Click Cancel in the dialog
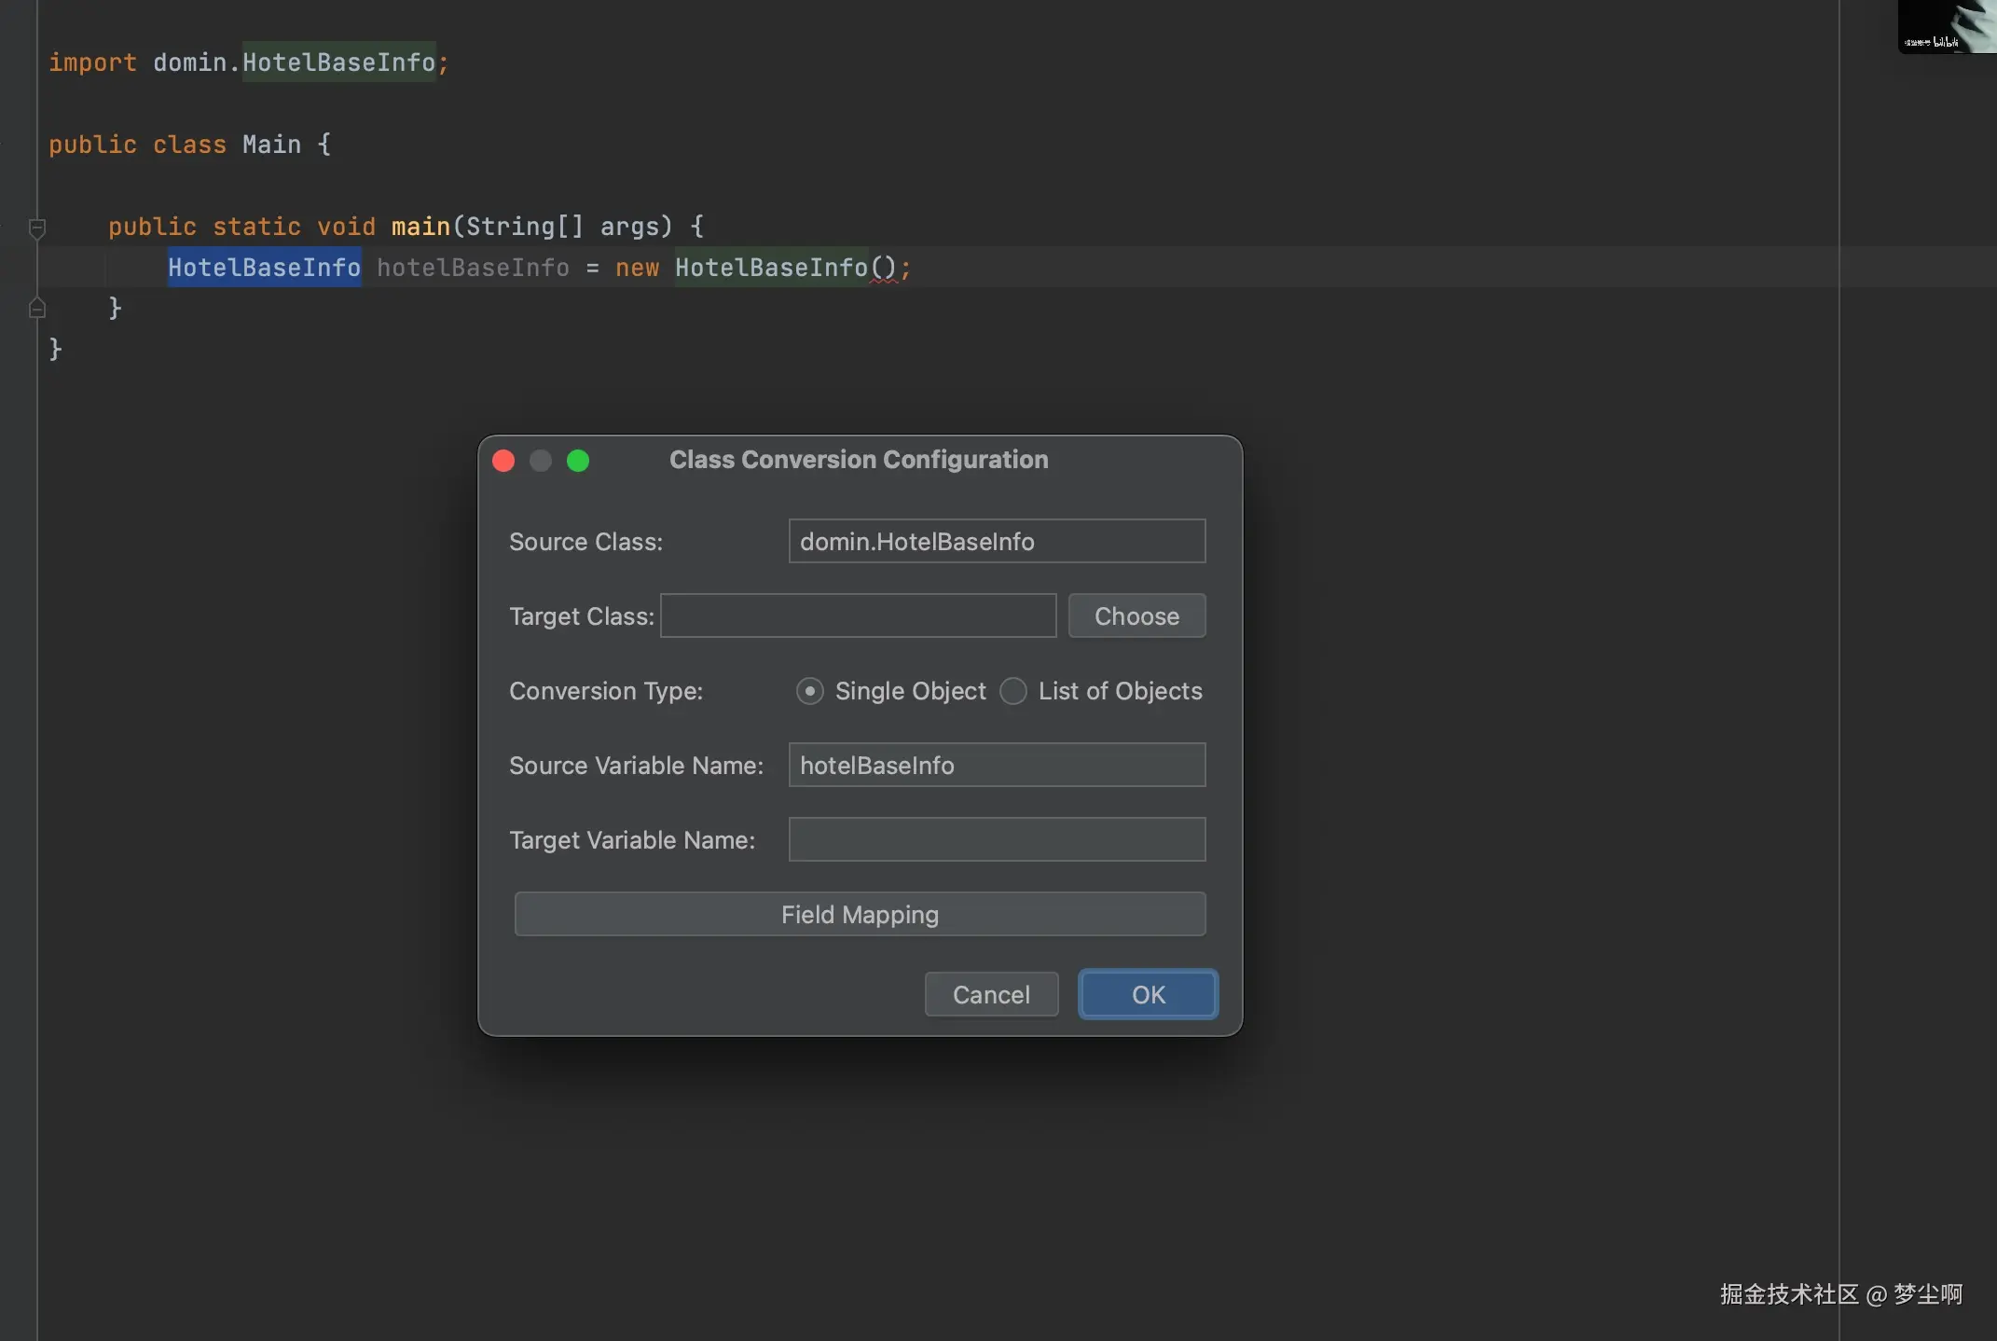 click(991, 994)
